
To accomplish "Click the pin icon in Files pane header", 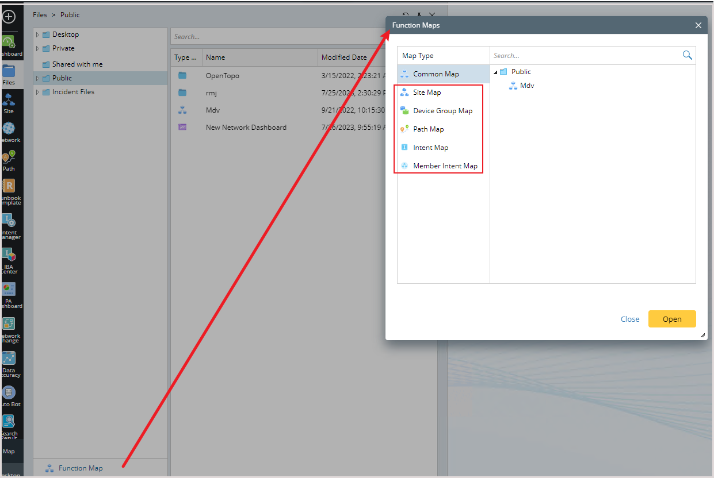I will [x=419, y=16].
